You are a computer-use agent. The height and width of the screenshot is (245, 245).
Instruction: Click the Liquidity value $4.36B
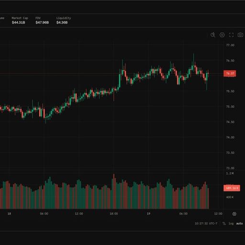[62, 22]
